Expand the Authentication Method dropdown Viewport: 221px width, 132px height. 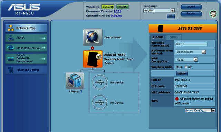click(204, 52)
